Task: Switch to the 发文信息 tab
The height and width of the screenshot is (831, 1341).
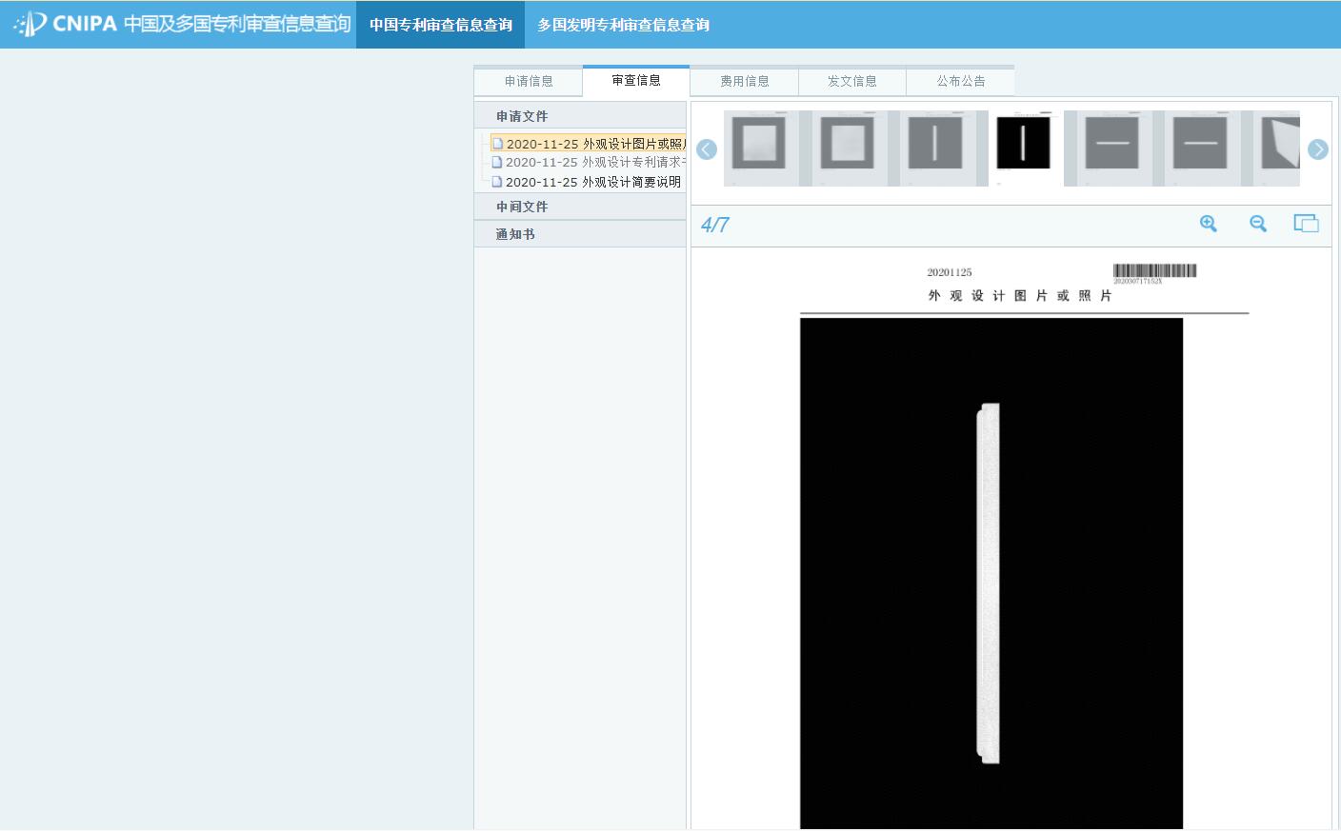Action: tap(851, 82)
